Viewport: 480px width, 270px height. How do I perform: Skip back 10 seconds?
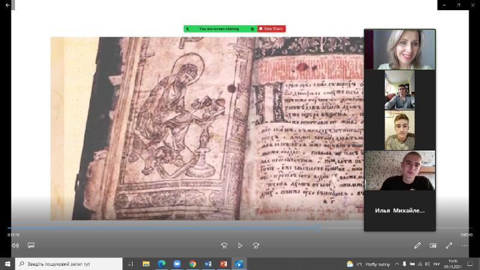224,245
